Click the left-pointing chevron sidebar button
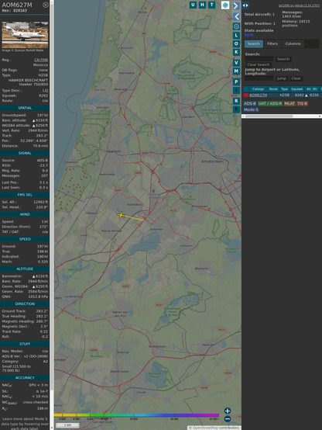The image size is (322, 430). 236,17
